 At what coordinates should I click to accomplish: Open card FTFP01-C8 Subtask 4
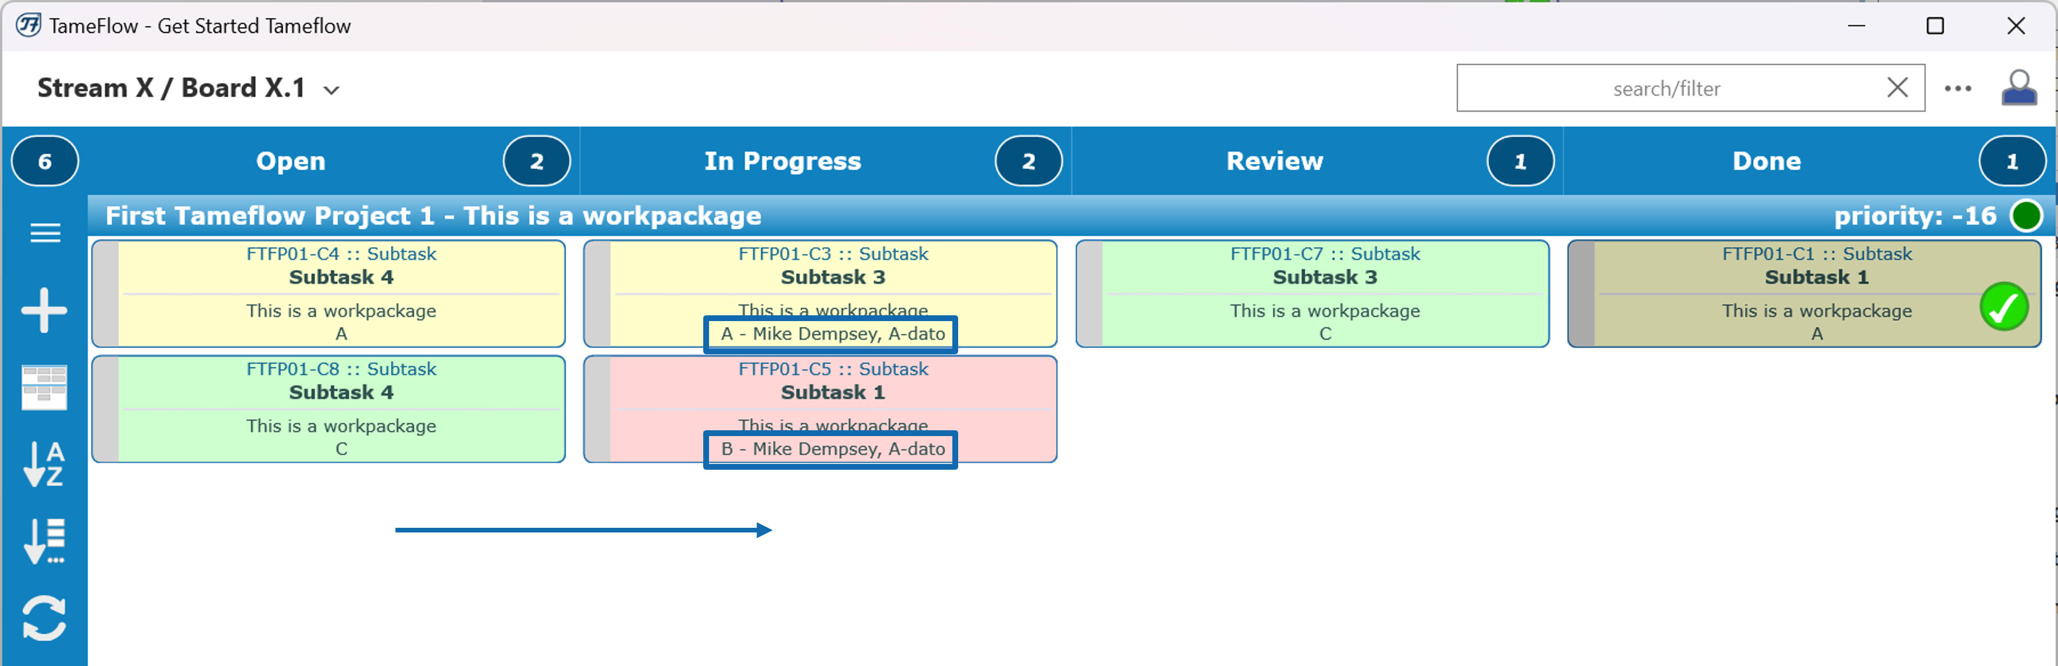(x=329, y=409)
